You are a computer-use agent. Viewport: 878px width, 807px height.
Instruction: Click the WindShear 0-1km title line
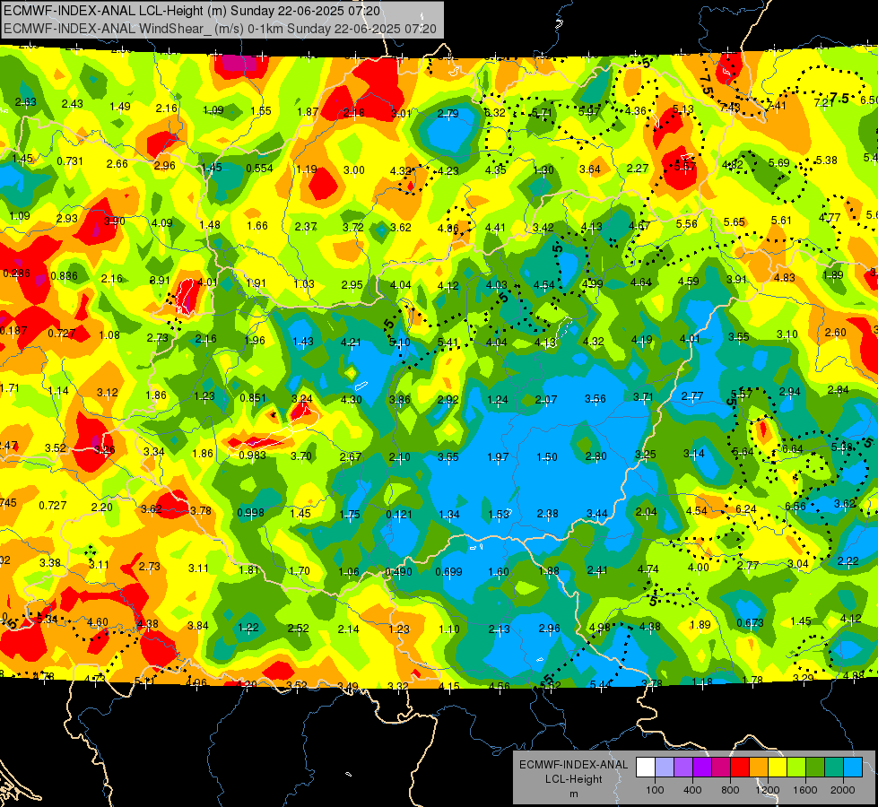(220, 29)
